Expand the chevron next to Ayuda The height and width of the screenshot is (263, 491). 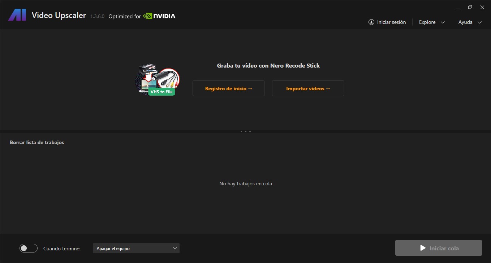point(479,22)
